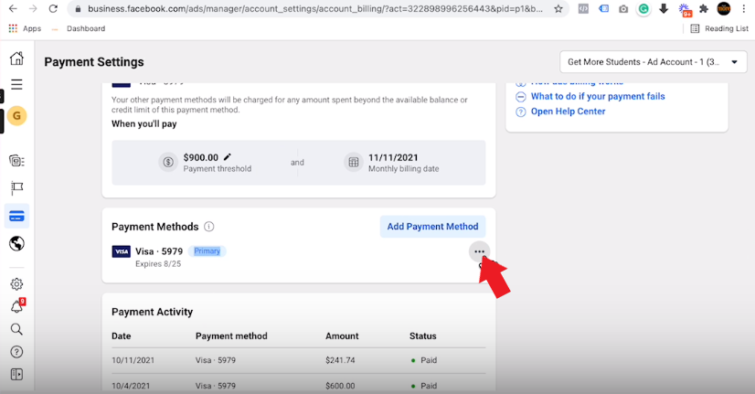Click the Status column header
This screenshot has width=755, height=394.
(423, 336)
